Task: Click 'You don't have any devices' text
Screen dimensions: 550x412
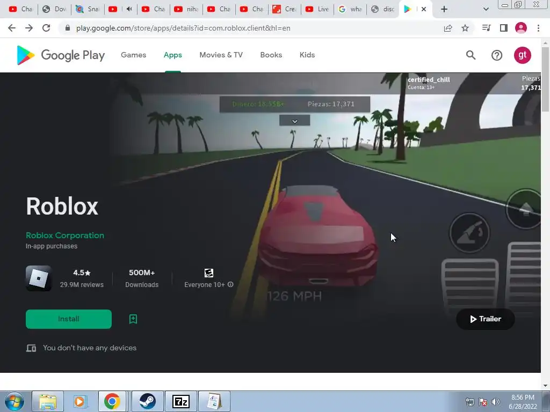Action: pos(90,348)
